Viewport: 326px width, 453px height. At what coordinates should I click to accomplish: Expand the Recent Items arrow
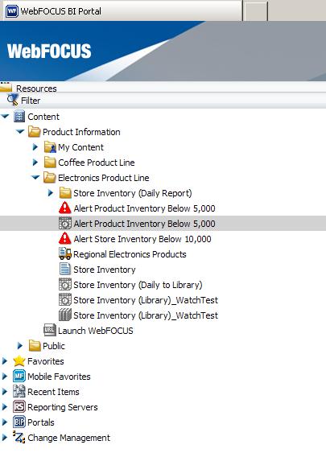(x=5, y=392)
